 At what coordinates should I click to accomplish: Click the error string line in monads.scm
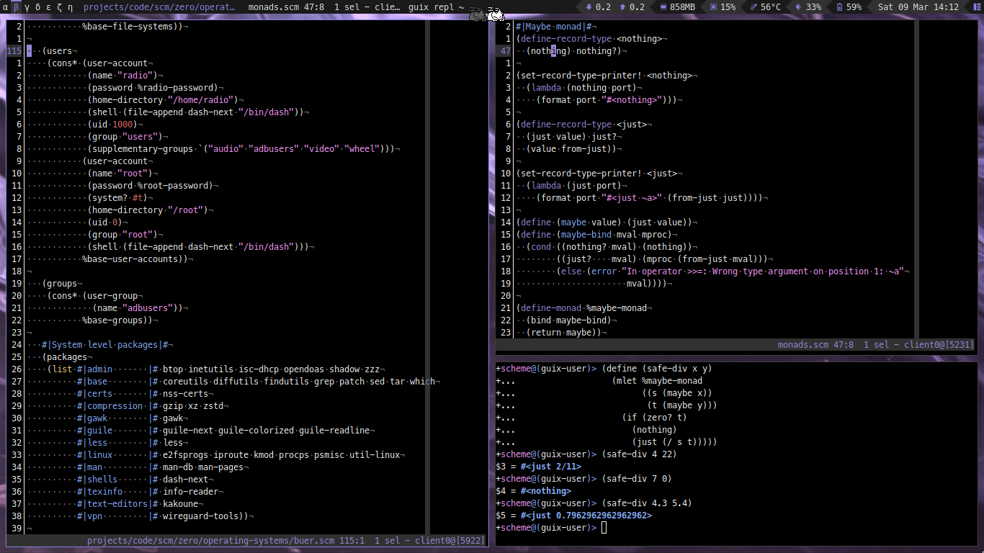[x=730, y=271]
